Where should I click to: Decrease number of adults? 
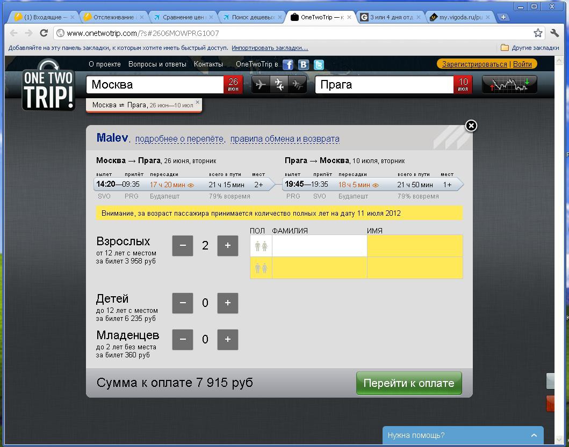point(183,246)
